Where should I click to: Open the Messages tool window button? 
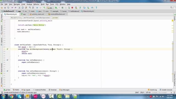point(64,90)
